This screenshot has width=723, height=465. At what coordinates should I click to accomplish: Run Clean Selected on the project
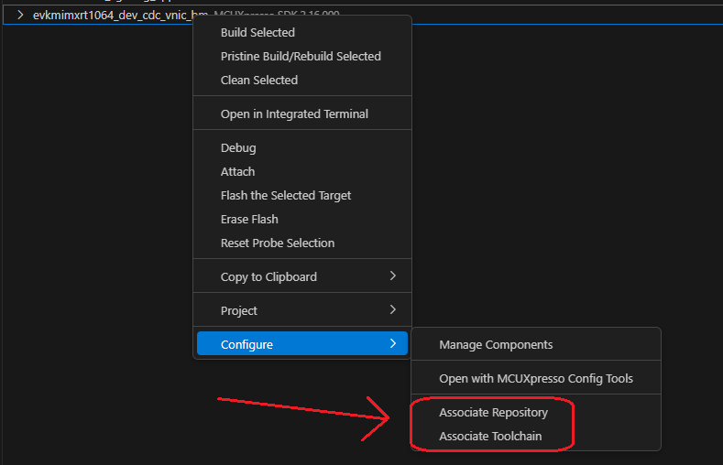[259, 80]
